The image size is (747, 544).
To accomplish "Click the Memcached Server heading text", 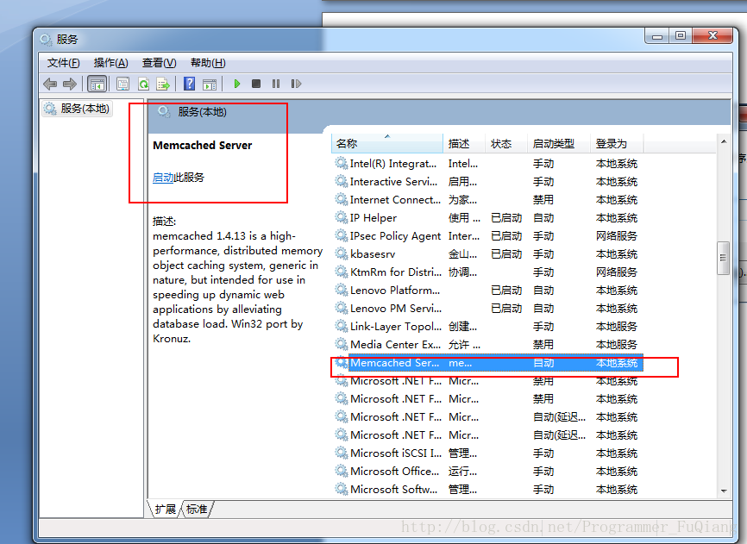I will pos(203,146).
